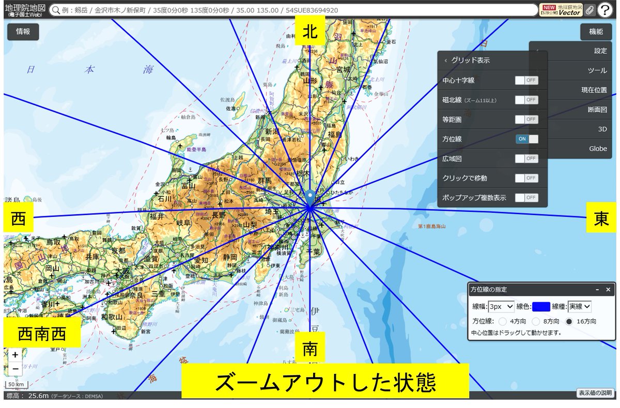Open the 線種 実線 dropdown
The width and height of the screenshot is (620, 408).
click(x=580, y=307)
